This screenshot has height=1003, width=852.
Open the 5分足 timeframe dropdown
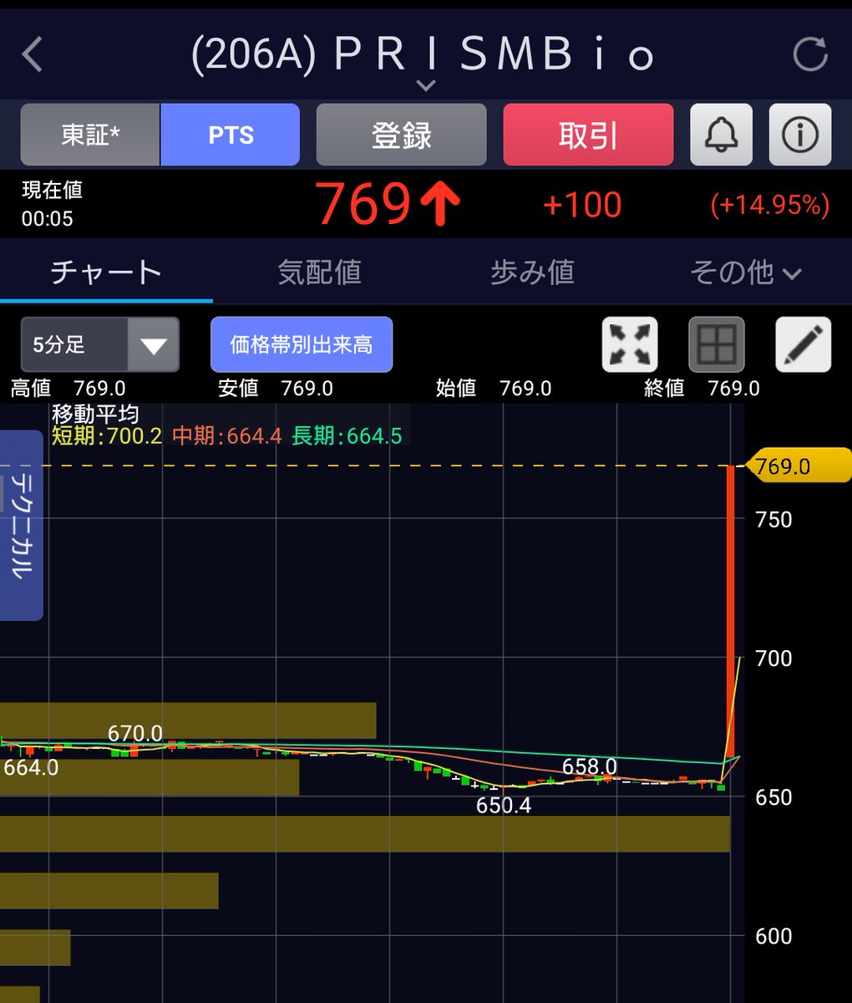(x=100, y=344)
